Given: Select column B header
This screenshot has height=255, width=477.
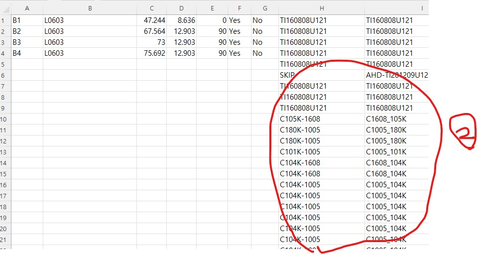Looking at the screenshot, I should (x=90, y=8).
